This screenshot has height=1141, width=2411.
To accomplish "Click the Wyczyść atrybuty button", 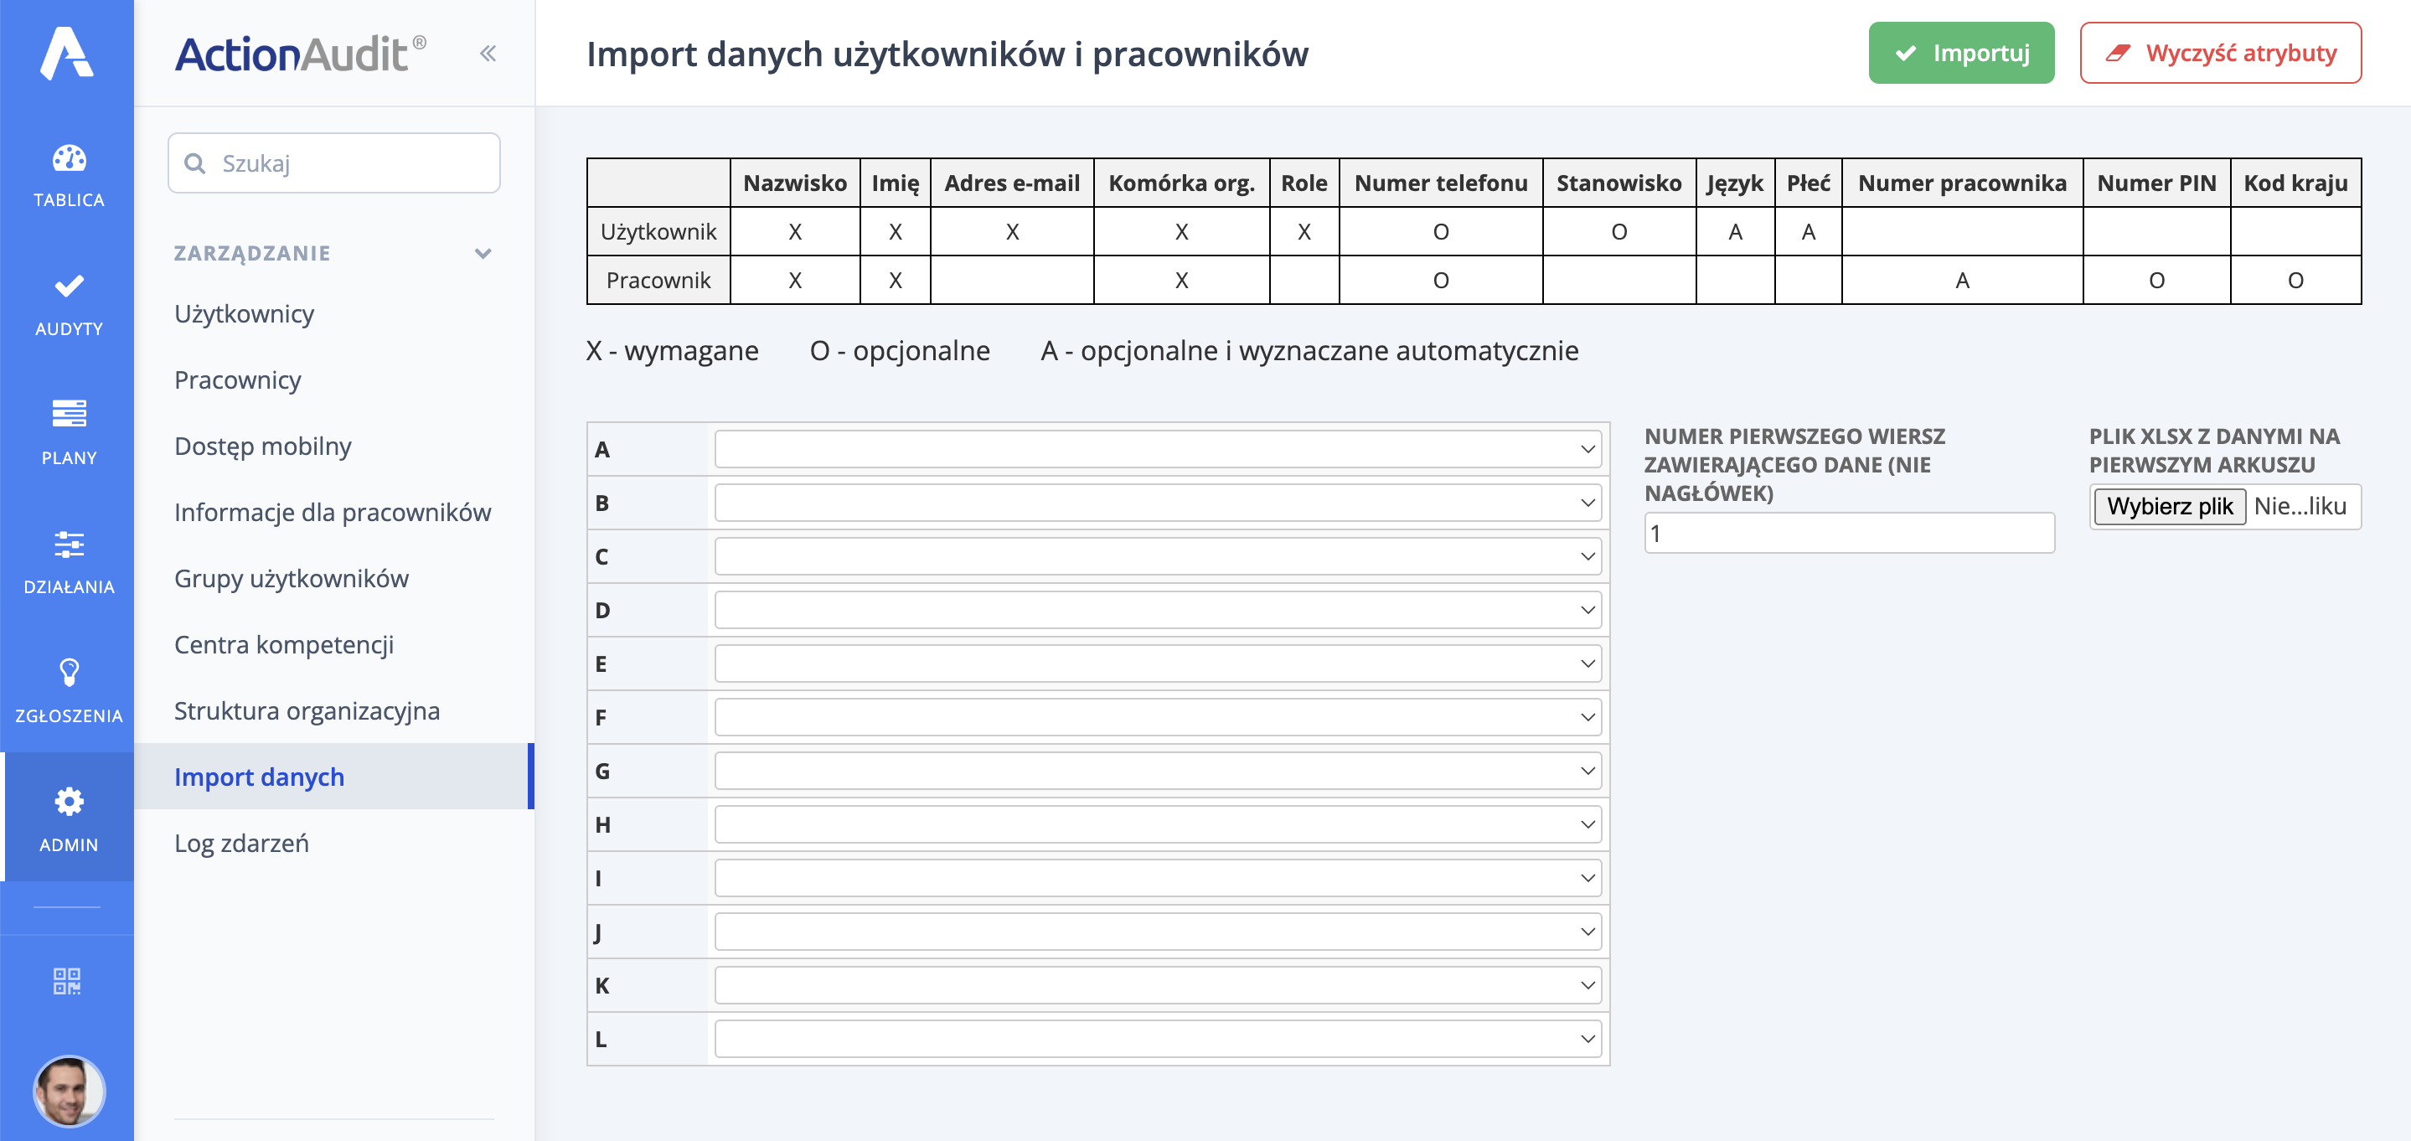I will pos(2219,54).
